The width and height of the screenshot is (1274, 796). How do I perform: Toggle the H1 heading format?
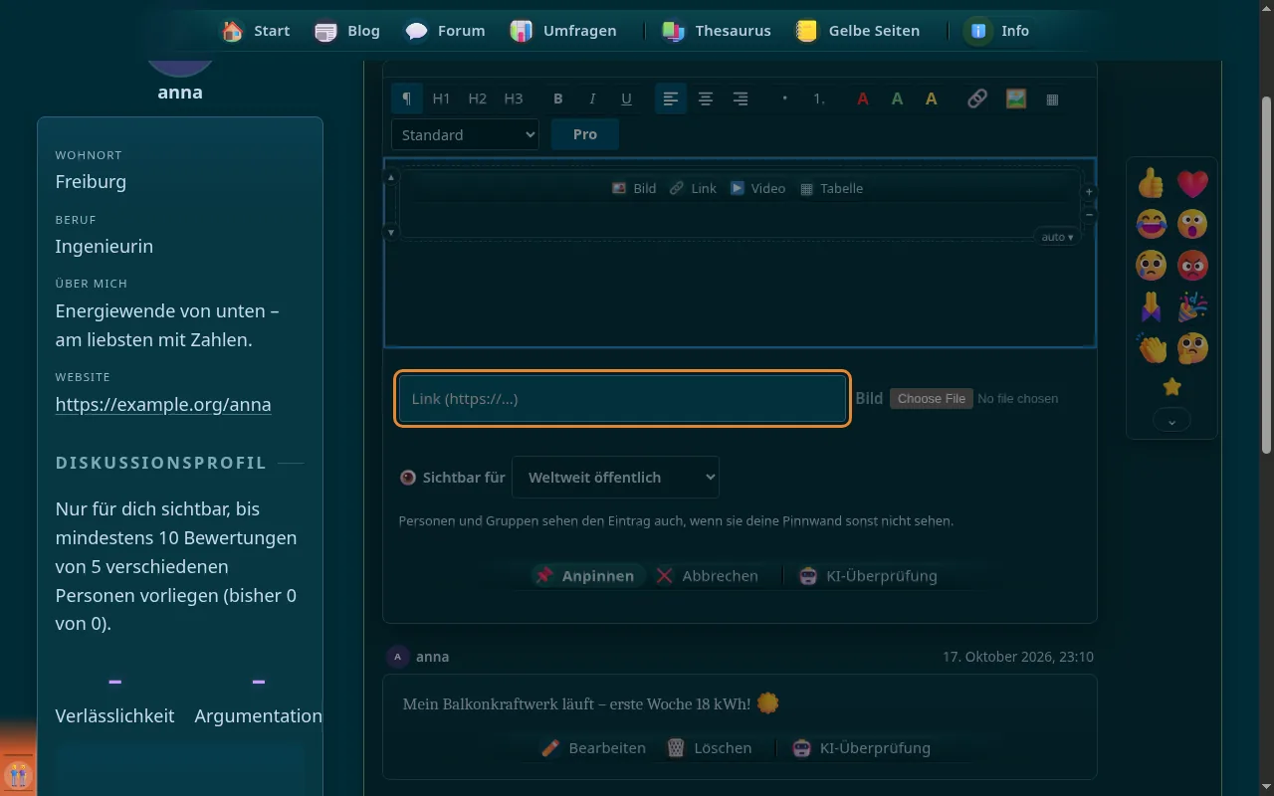point(442,99)
